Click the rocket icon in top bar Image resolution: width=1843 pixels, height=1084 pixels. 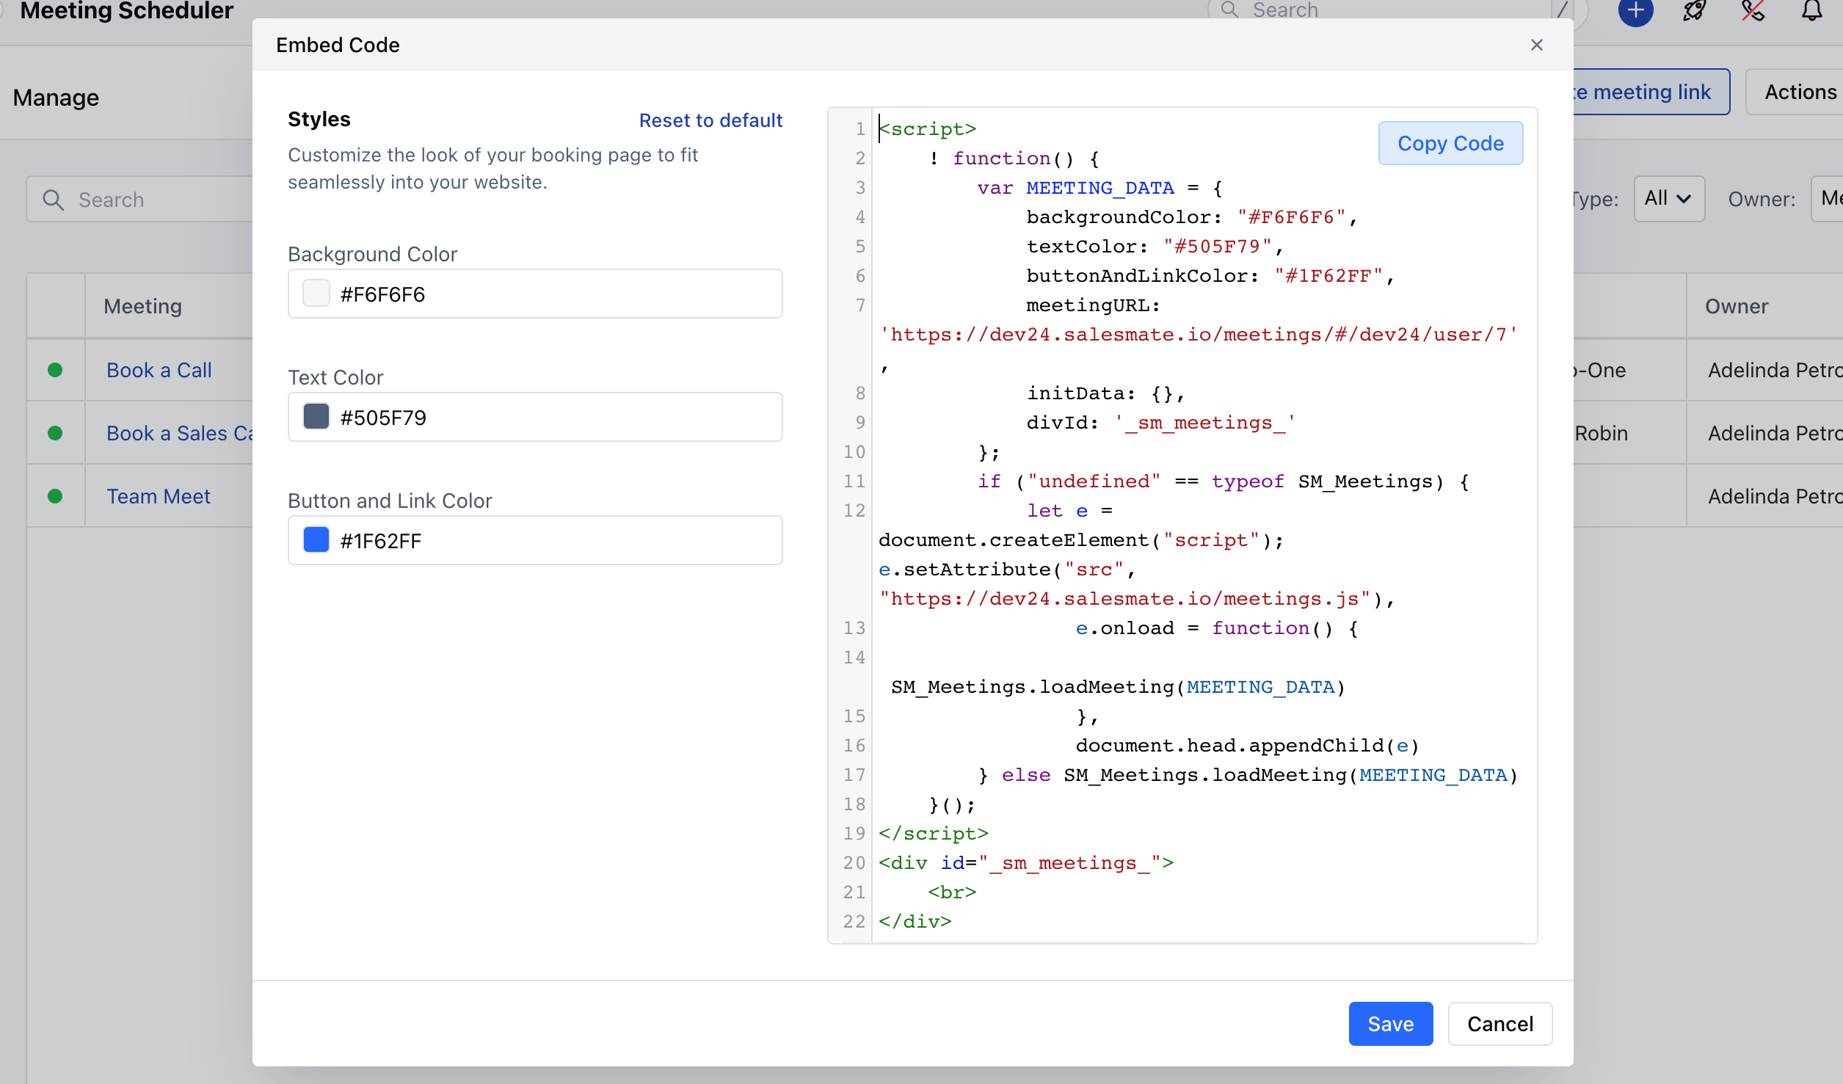(1694, 10)
